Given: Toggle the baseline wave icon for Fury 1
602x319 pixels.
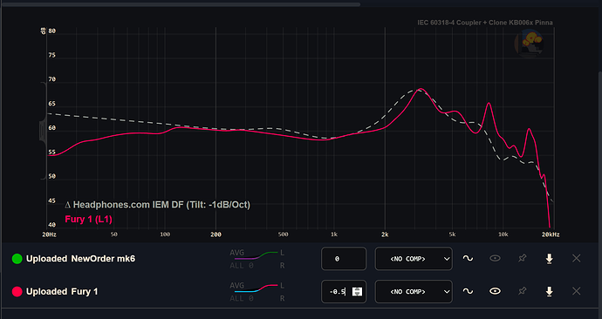Looking at the screenshot, I should click(468, 291).
